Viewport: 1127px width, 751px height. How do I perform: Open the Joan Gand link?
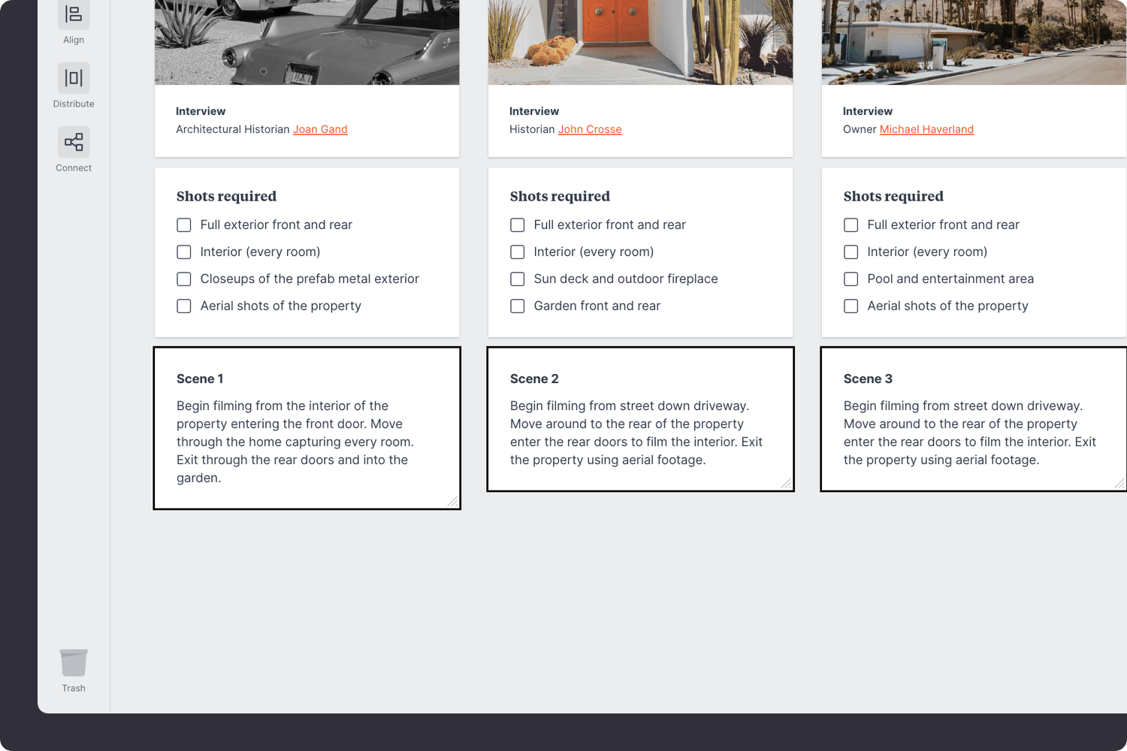[320, 129]
